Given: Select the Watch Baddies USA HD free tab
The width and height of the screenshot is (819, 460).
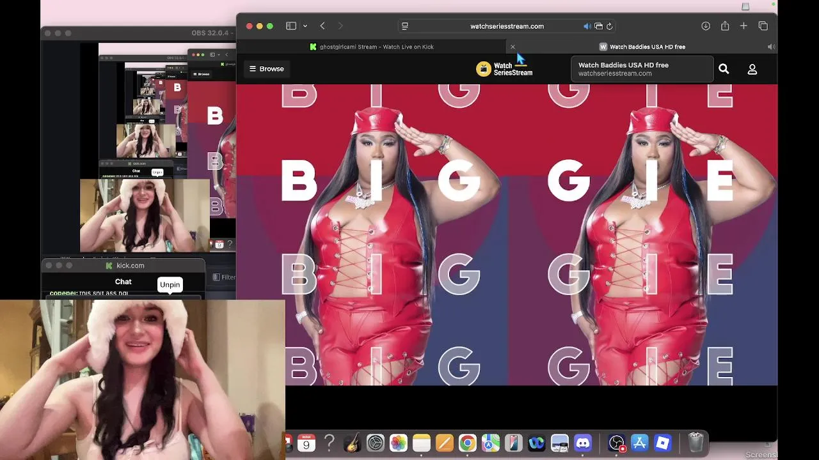Looking at the screenshot, I should coord(642,47).
